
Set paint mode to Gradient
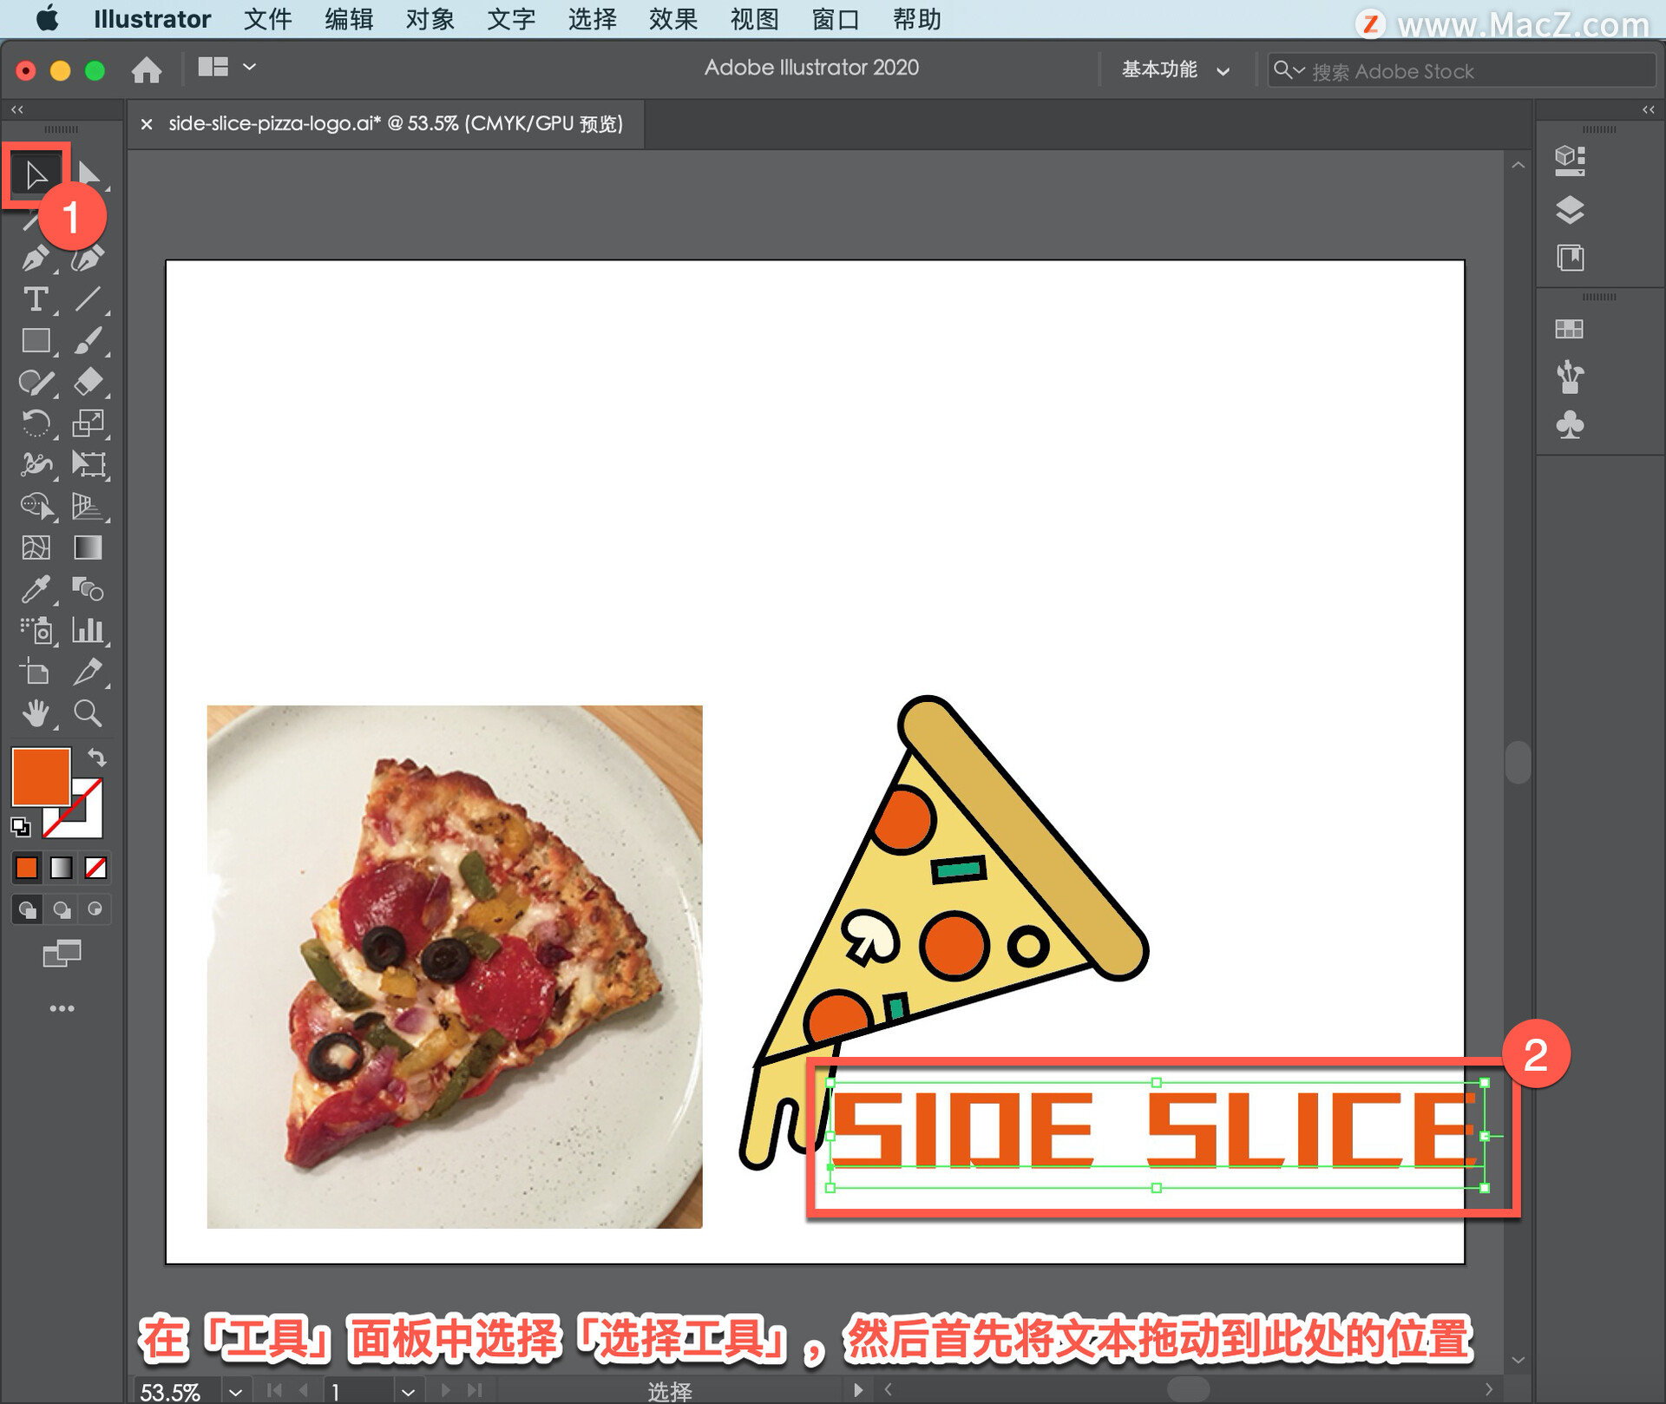tap(61, 867)
